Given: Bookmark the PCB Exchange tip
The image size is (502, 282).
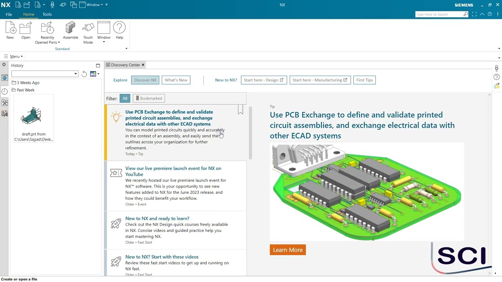Looking at the screenshot, I should pyautogui.click(x=240, y=110).
